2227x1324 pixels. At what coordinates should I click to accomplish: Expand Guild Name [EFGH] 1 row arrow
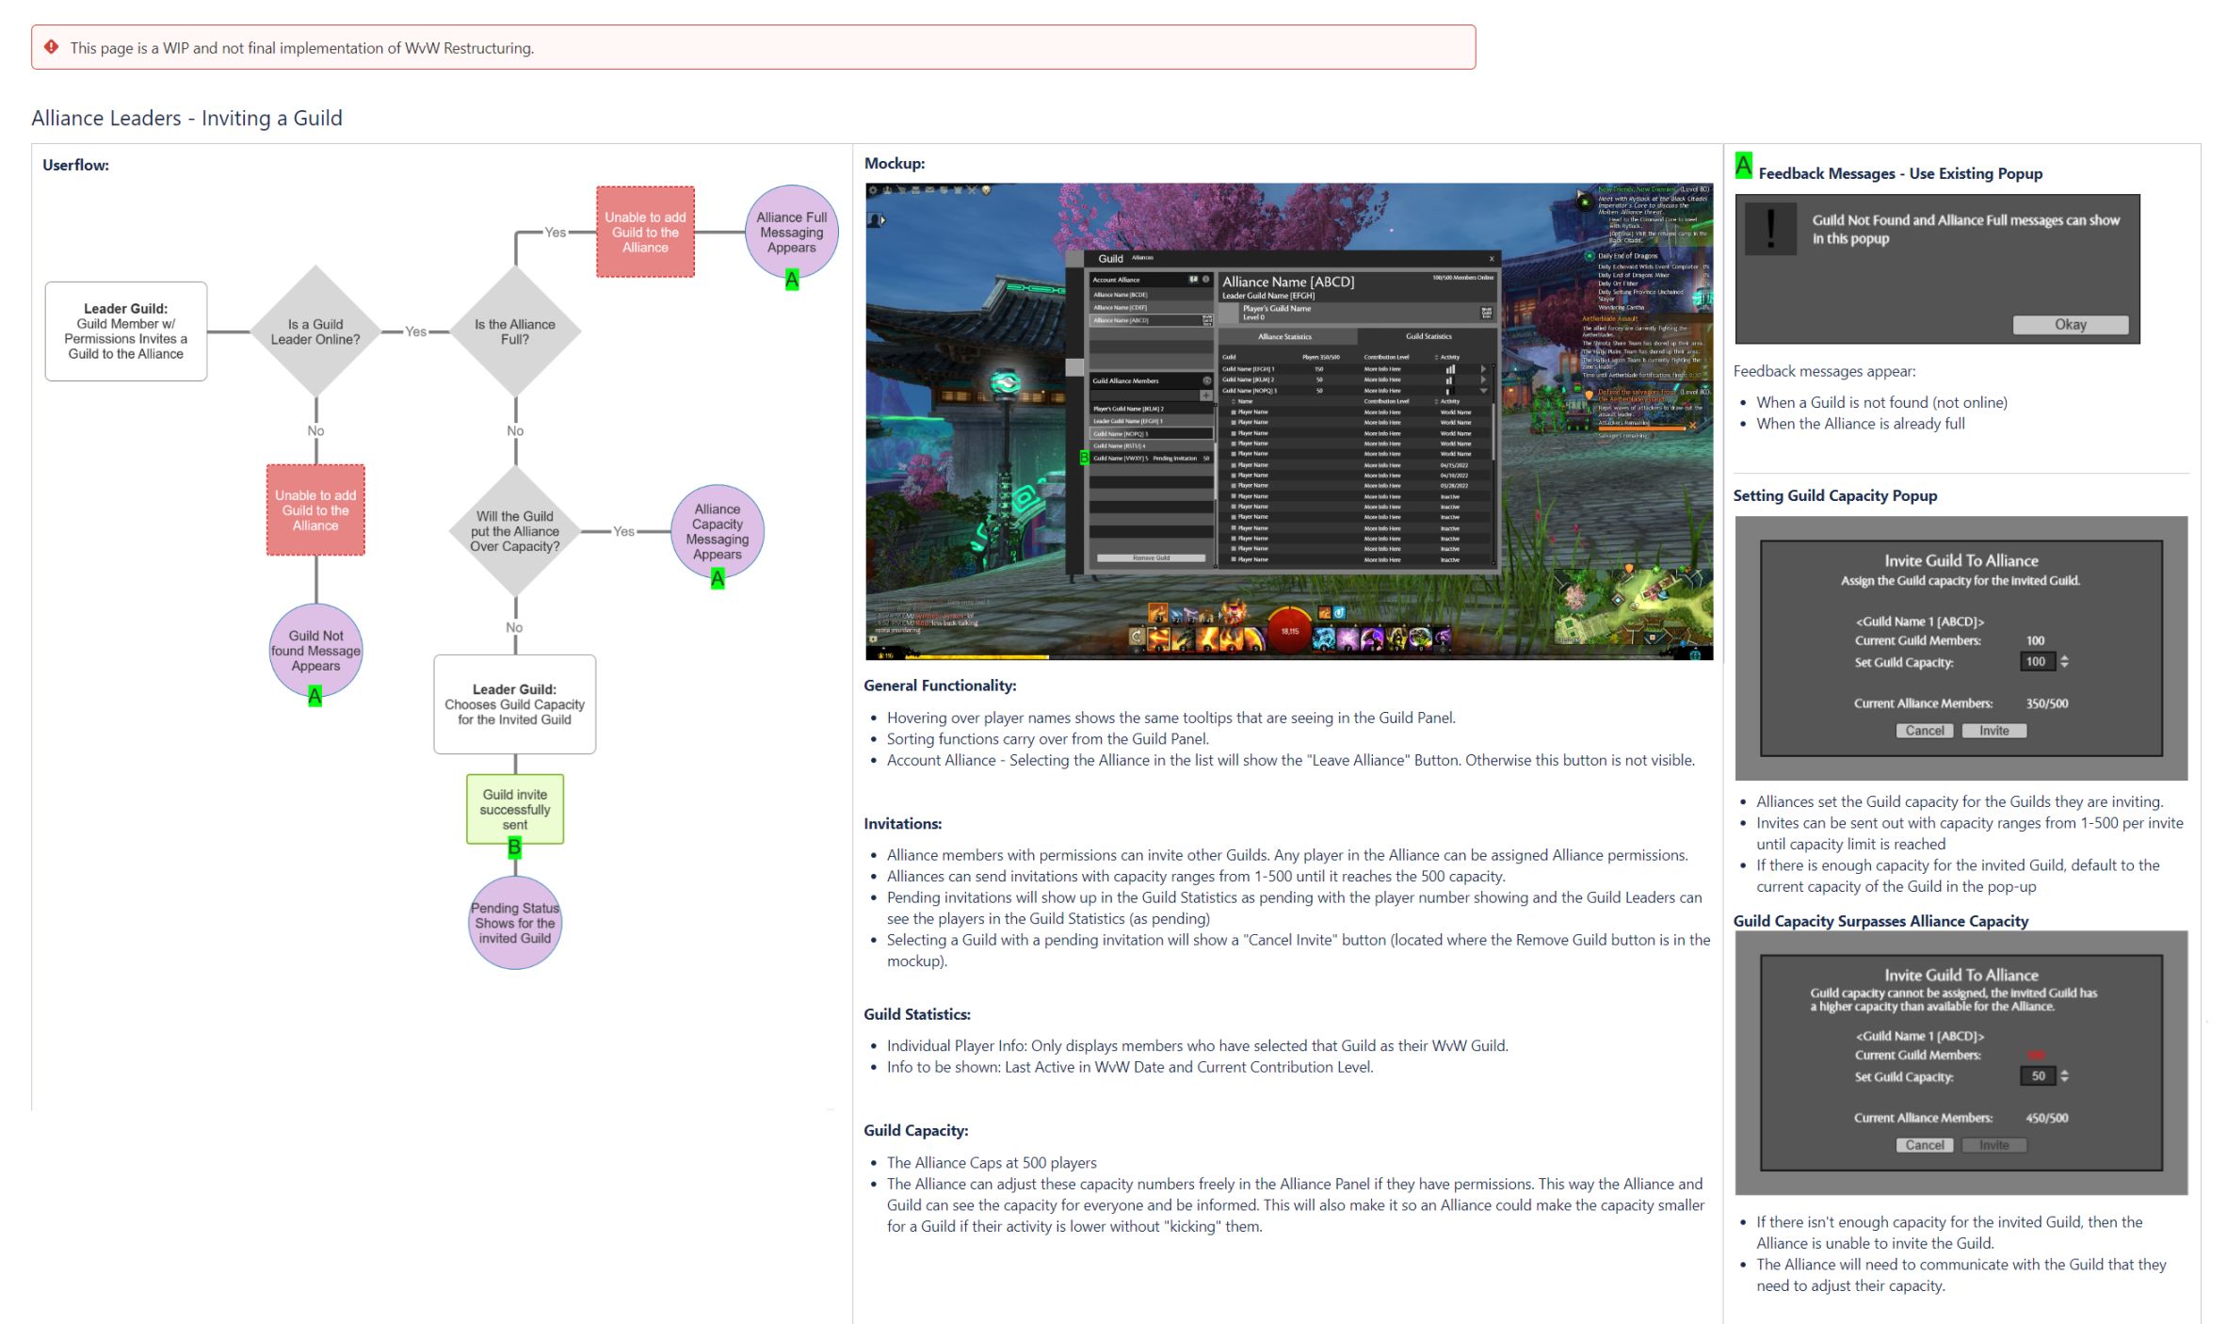pos(1484,368)
